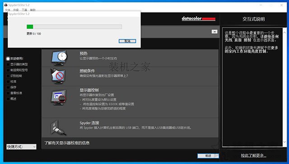Click the 交互式说明 panel title
This screenshot has height=164, width=289.
coord(253,19)
